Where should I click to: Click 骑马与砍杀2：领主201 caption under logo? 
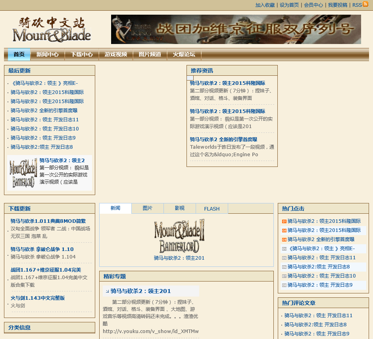[x=179, y=258]
